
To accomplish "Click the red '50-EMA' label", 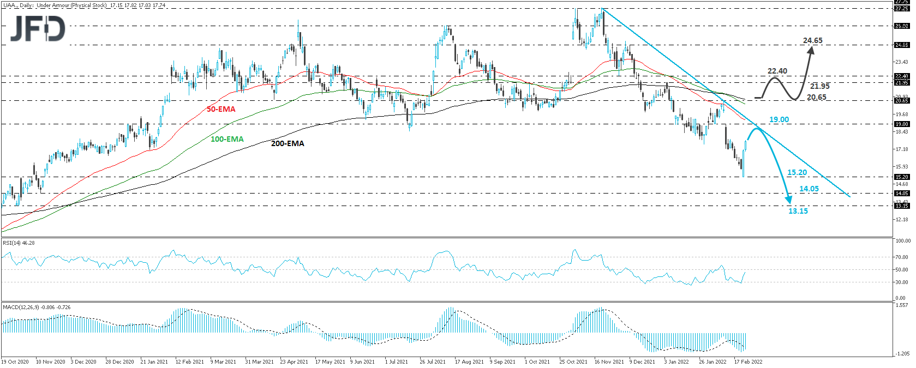I will point(221,110).
